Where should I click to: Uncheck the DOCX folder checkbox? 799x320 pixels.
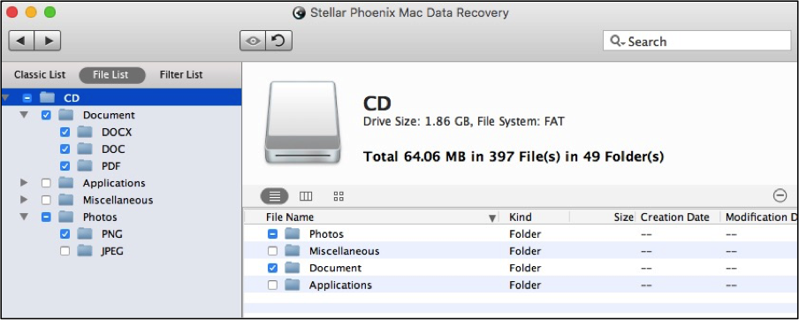[x=65, y=133]
